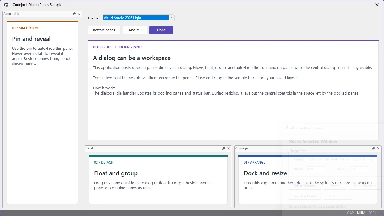Click the NUM indicator in status bar
The width and height of the screenshot is (384, 216).
pyautogui.click(x=361, y=213)
